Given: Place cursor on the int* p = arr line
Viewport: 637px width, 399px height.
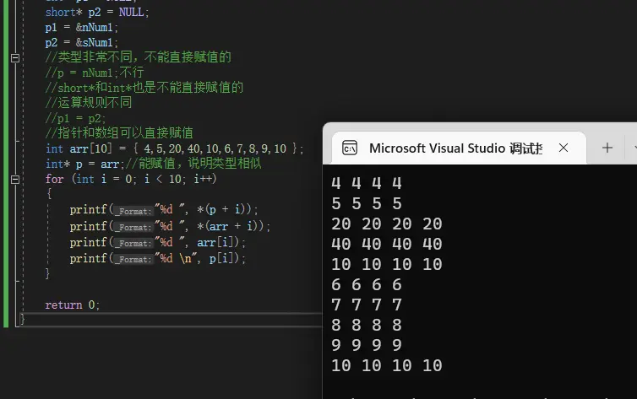Looking at the screenshot, I should (x=152, y=164).
